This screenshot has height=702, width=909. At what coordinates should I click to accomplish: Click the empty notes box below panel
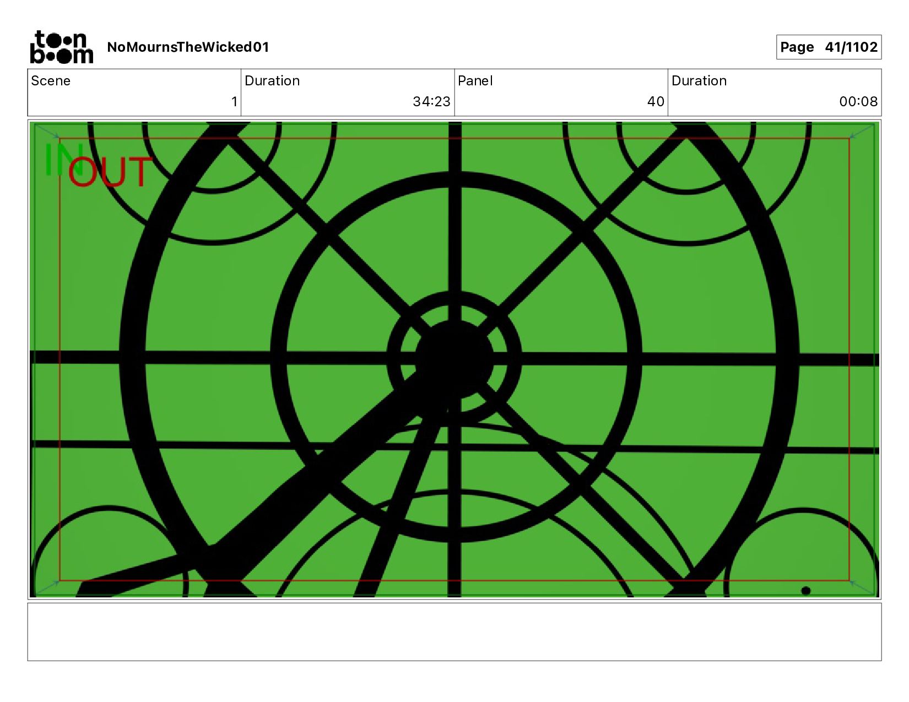click(454, 632)
